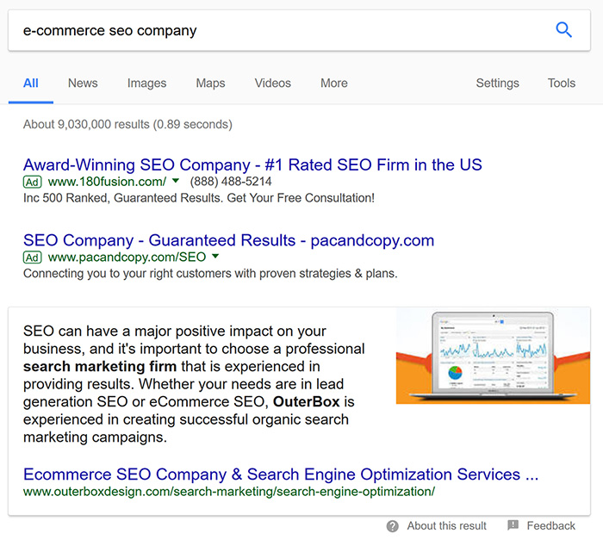Go to the Maps tab
This screenshot has height=552, width=603.
tap(210, 83)
